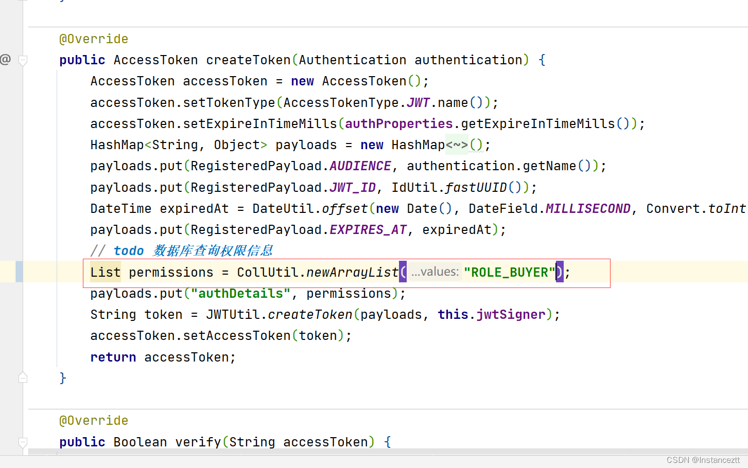The image size is (748, 468).
Task: Click the blue change marker beside List permissions
Action: [19, 272]
